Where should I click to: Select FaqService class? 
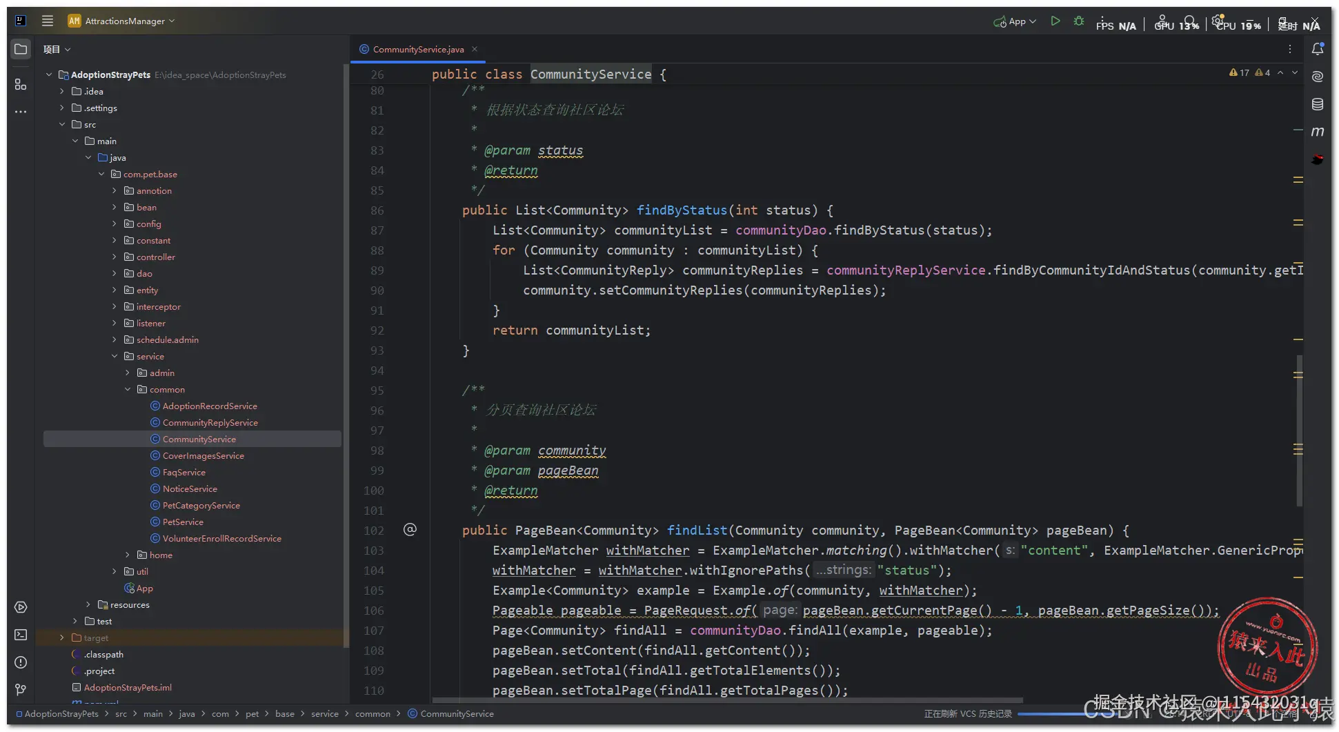184,472
